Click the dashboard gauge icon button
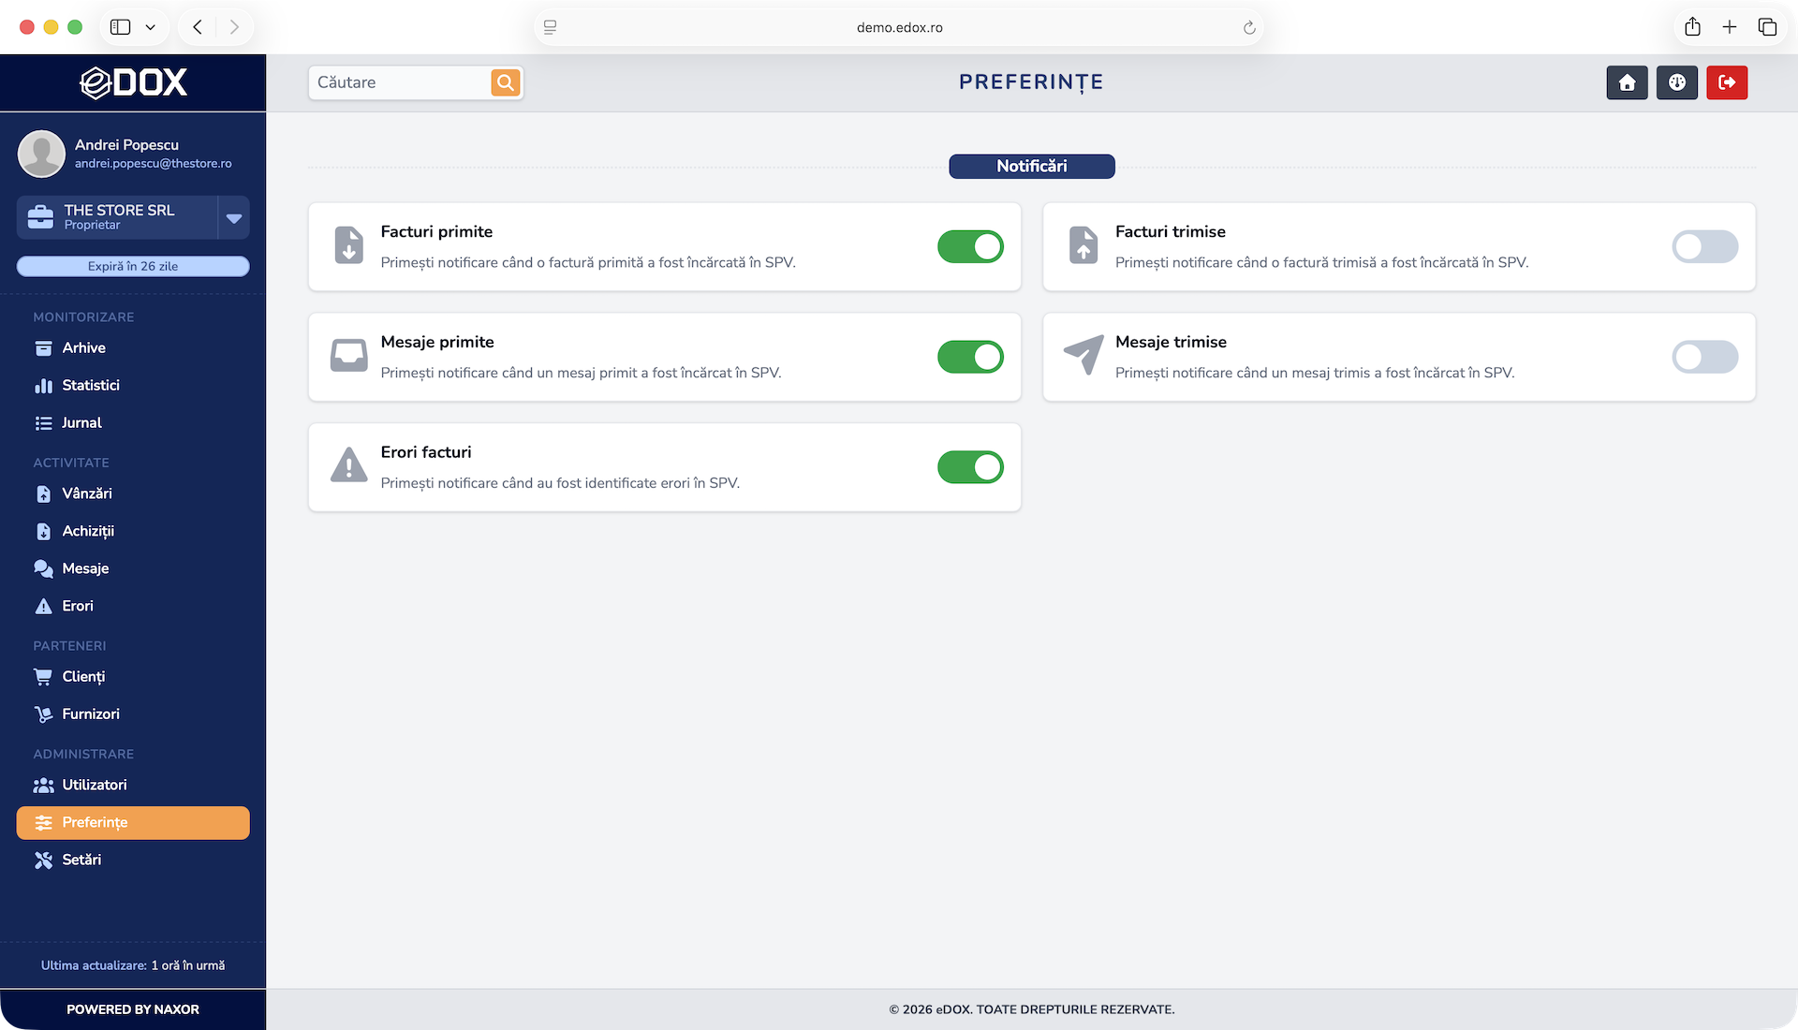This screenshot has height=1030, width=1798. pos(1676,82)
